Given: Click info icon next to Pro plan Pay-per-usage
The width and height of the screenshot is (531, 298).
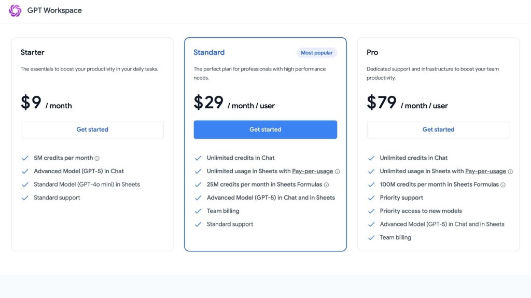Looking at the screenshot, I should pos(510,172).
